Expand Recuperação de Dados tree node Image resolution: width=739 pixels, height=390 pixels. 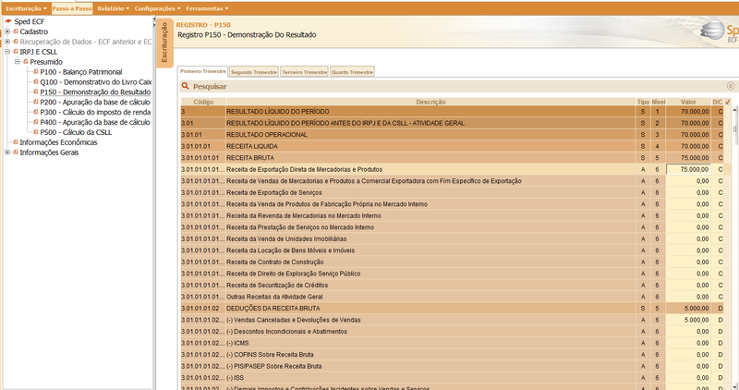point(7,42)
